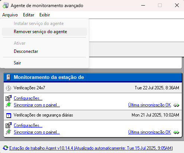
Task: Click the green sync arrows icon in the daily security section
Action: click(176, 132)
